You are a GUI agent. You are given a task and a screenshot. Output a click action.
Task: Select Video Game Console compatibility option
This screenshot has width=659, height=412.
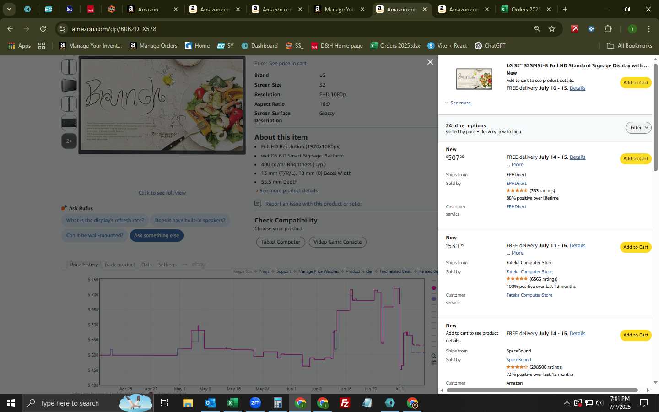(338, 242)
